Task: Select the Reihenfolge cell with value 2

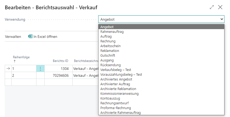Action: (x=24, y=75)
